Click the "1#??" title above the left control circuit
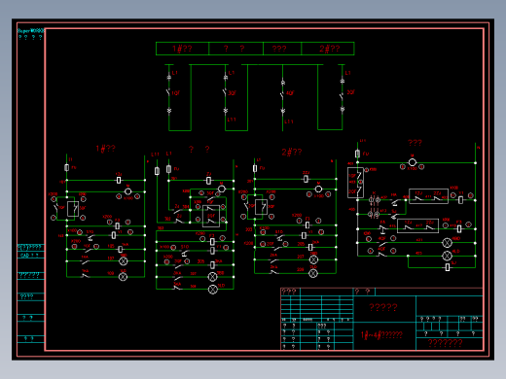The height and width of the screenshot is (379, 506). 106,149
